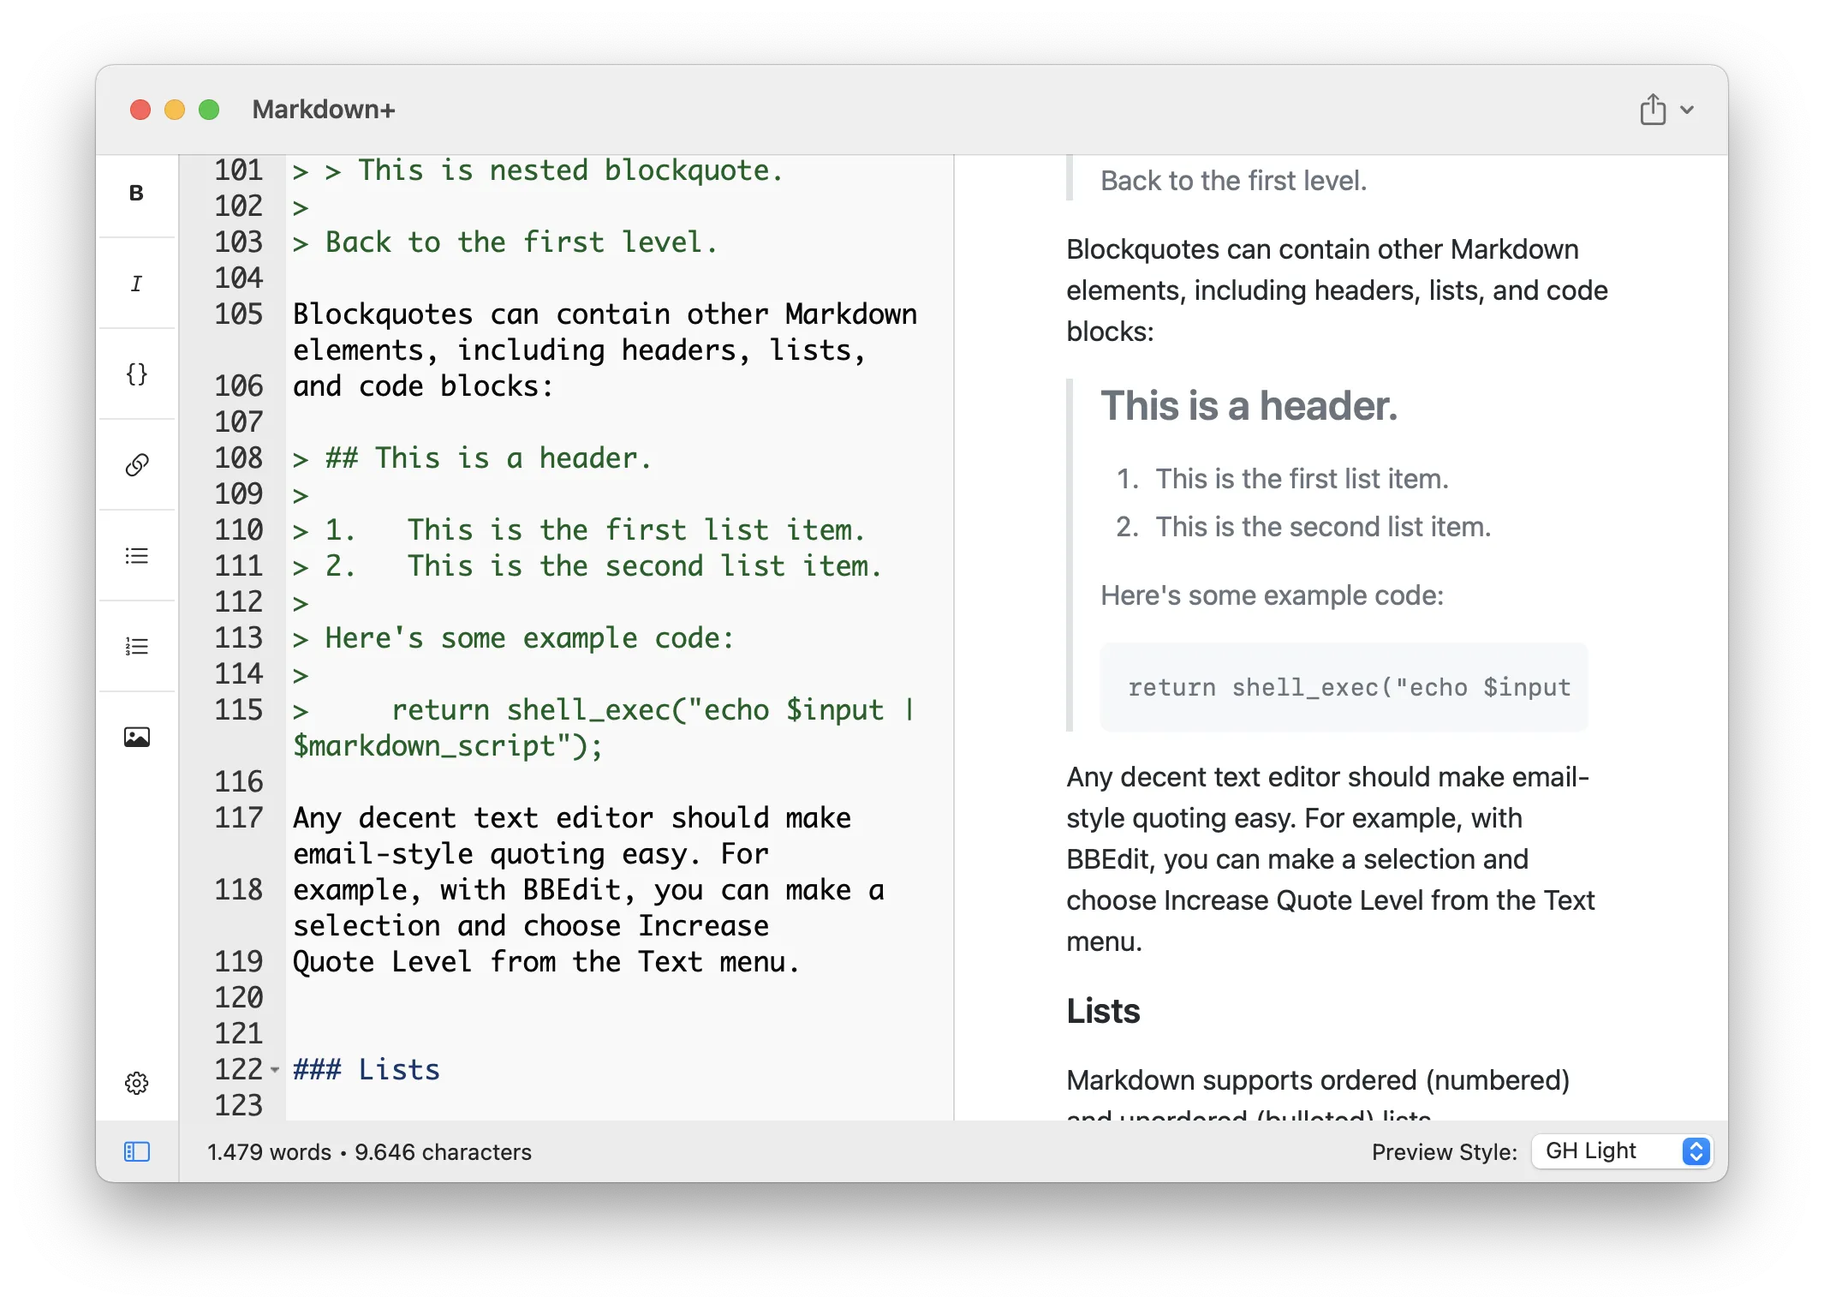
Task: Apply italic formatting from the sidebar
Action: (x=136, y=284)
